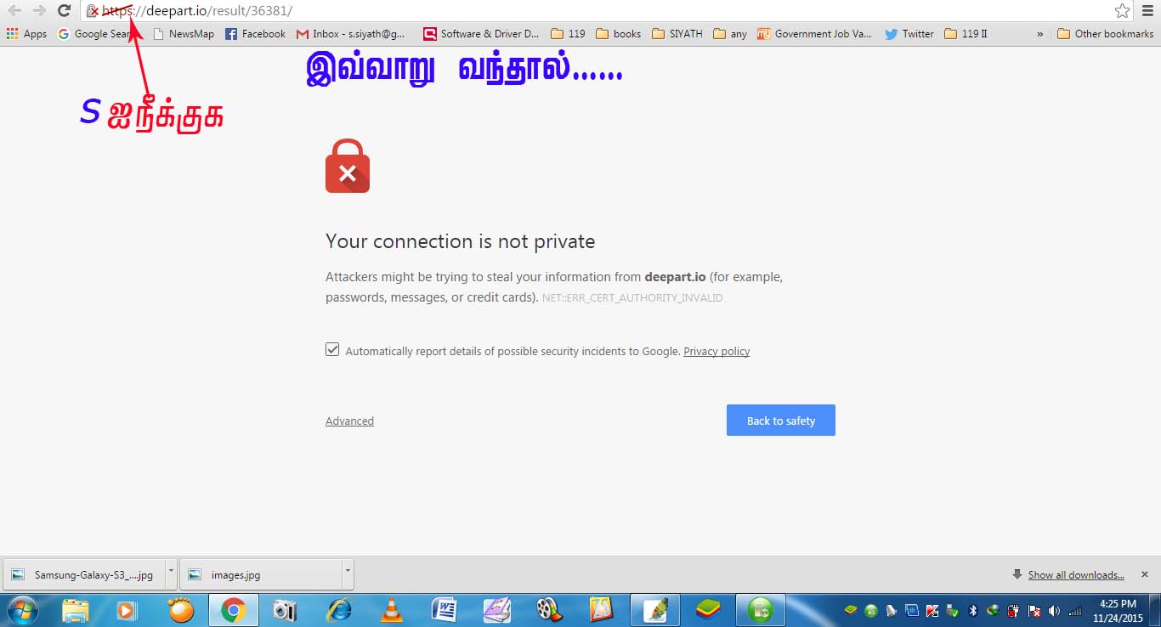Expand options for the Samsung-Galaxy-S3 download
The image size is (1161, 627).
coord(171,574)
